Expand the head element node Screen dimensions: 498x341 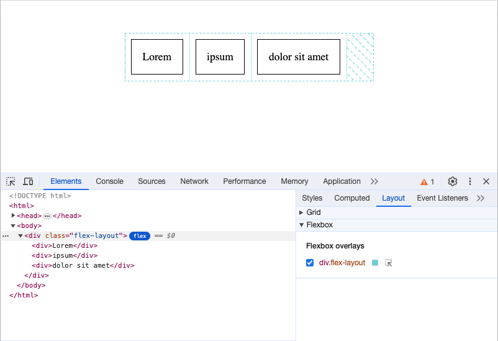pos(14,216)
